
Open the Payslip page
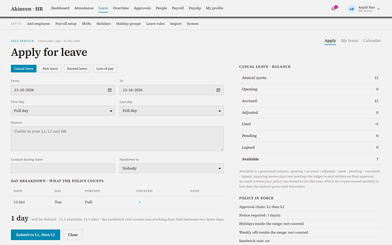pyautogui.click(x=195, y=8)
